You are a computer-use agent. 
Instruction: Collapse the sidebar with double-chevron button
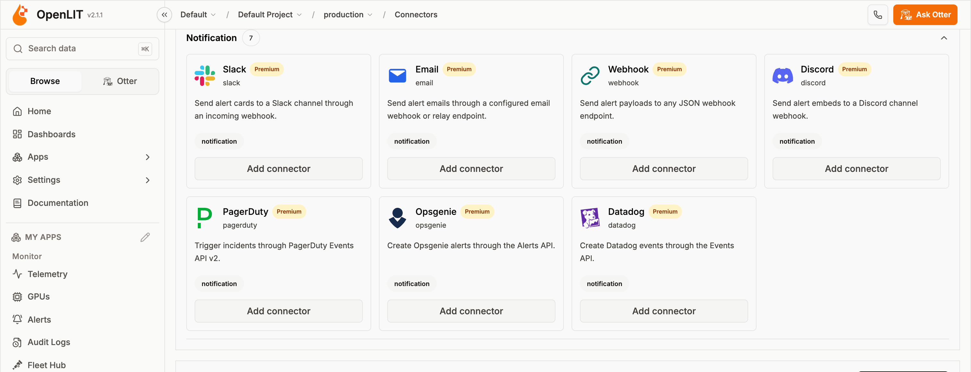tap(164, 15)
